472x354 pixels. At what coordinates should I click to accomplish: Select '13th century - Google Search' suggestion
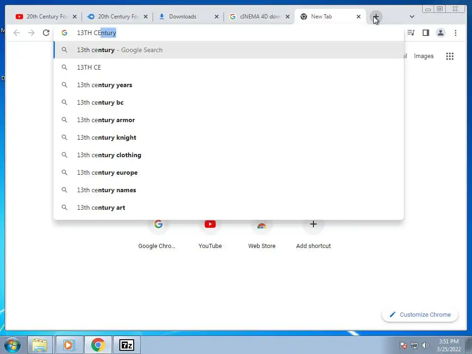click(x=229, y=50)
